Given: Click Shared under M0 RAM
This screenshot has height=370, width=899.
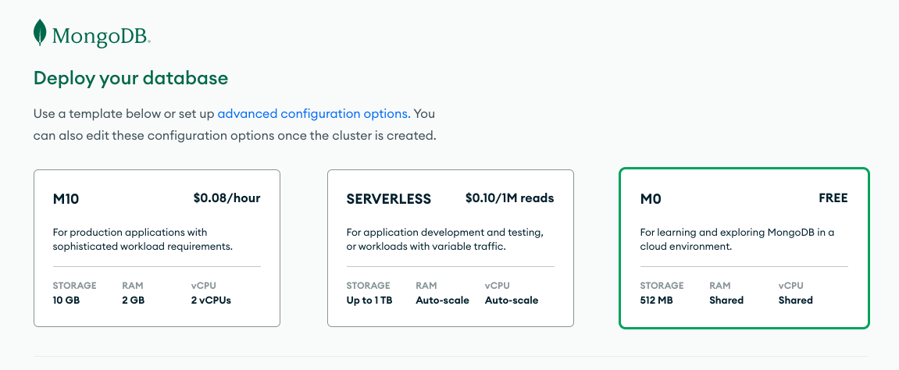Looking at the screenshot, I should tap(726, 300).
